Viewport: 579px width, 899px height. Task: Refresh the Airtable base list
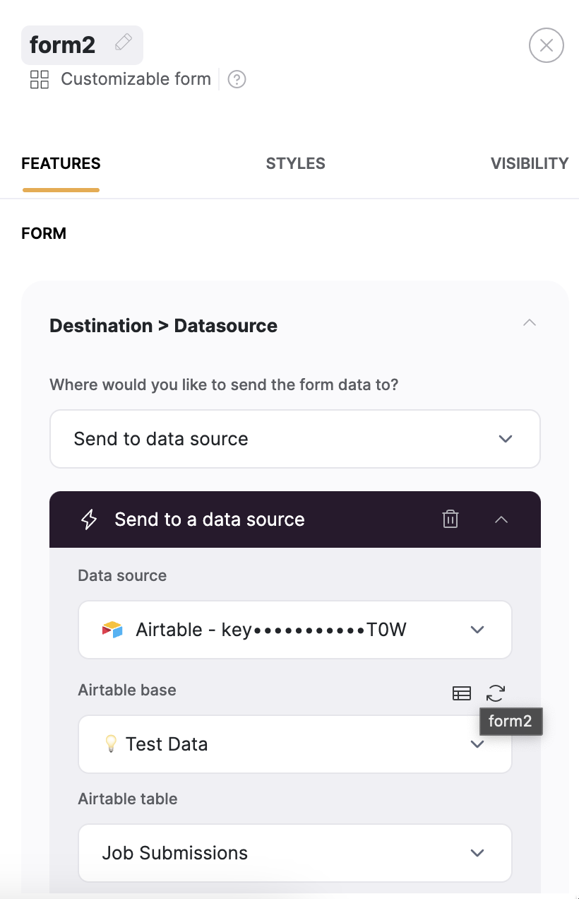[x=495, y=693]
